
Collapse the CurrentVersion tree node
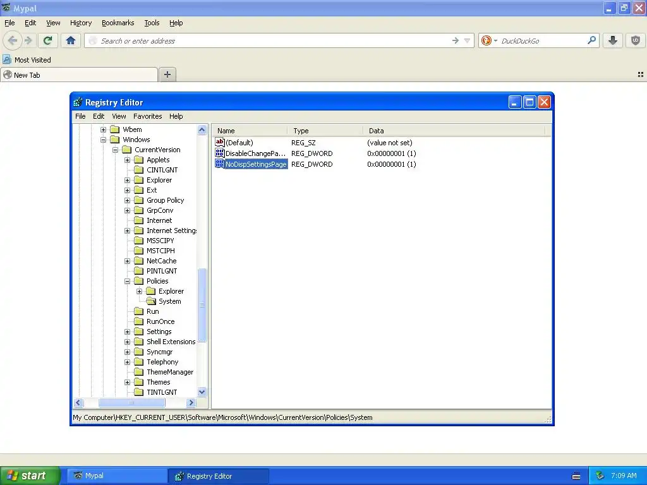point(116,150)
